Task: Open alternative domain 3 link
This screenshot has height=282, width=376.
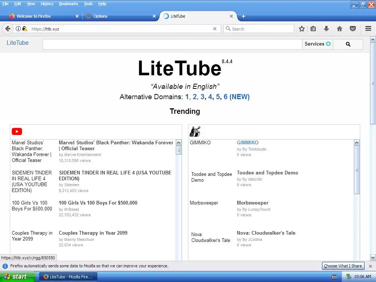Action: 202,97
